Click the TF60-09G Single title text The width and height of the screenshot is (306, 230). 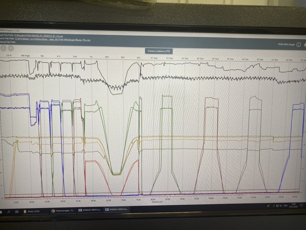286,44
